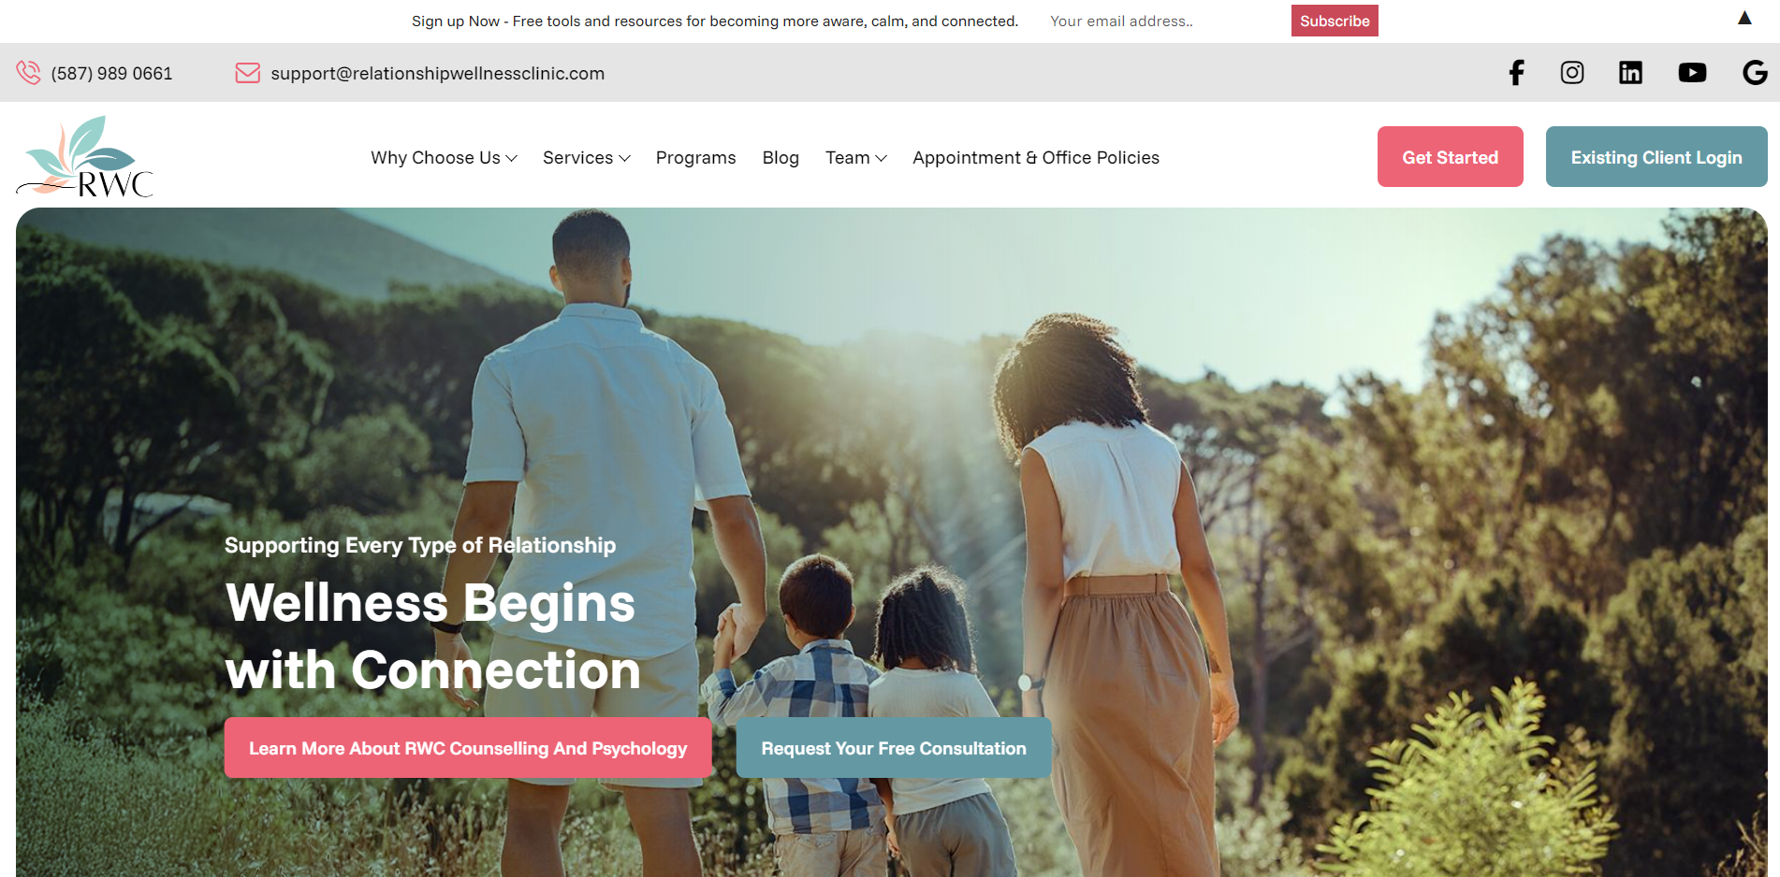Open the Facebook social icon
This screenshot has height=877, width=1780.
(1516, 73)
